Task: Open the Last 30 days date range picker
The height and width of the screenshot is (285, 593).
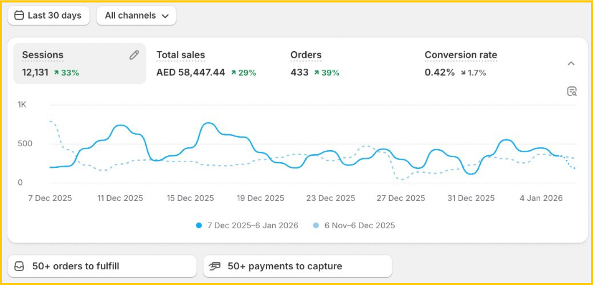Action: (x=49, y=16)
